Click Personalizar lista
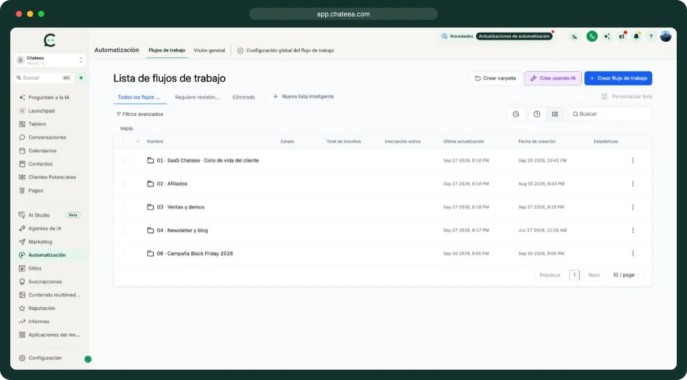The width and height of the screenshot is (687, 380). point(626,97)
